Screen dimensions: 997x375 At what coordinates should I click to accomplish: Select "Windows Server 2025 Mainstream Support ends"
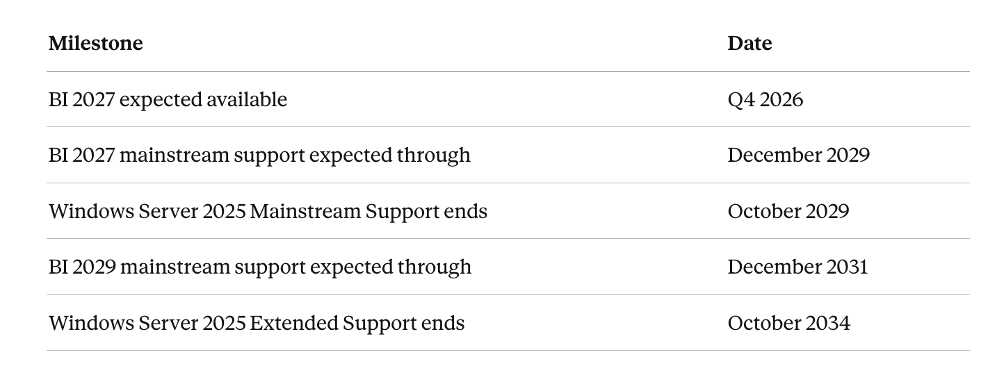[x=268, y=211]
